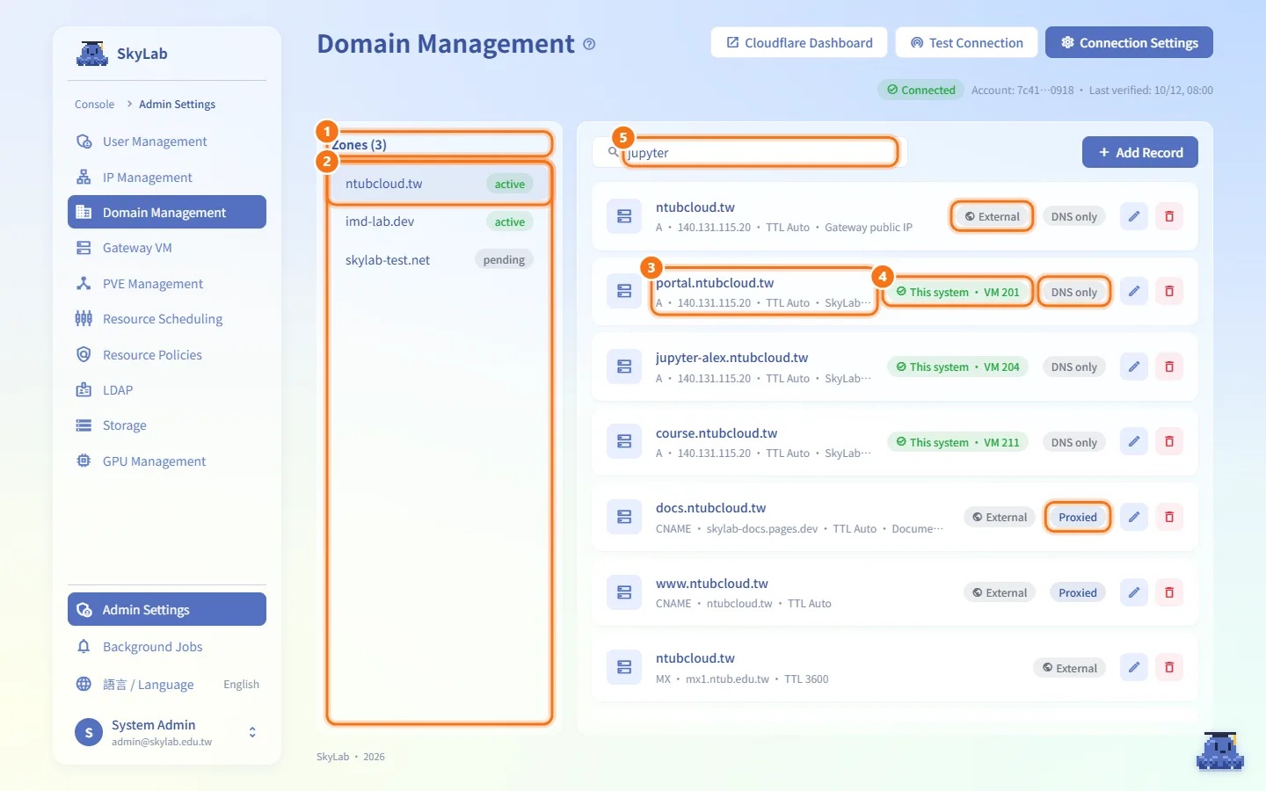Screen dimensions: 1266x791
Task: Delete the portal.ntubcloud.tw record
Action: [x=1169, y=292]
